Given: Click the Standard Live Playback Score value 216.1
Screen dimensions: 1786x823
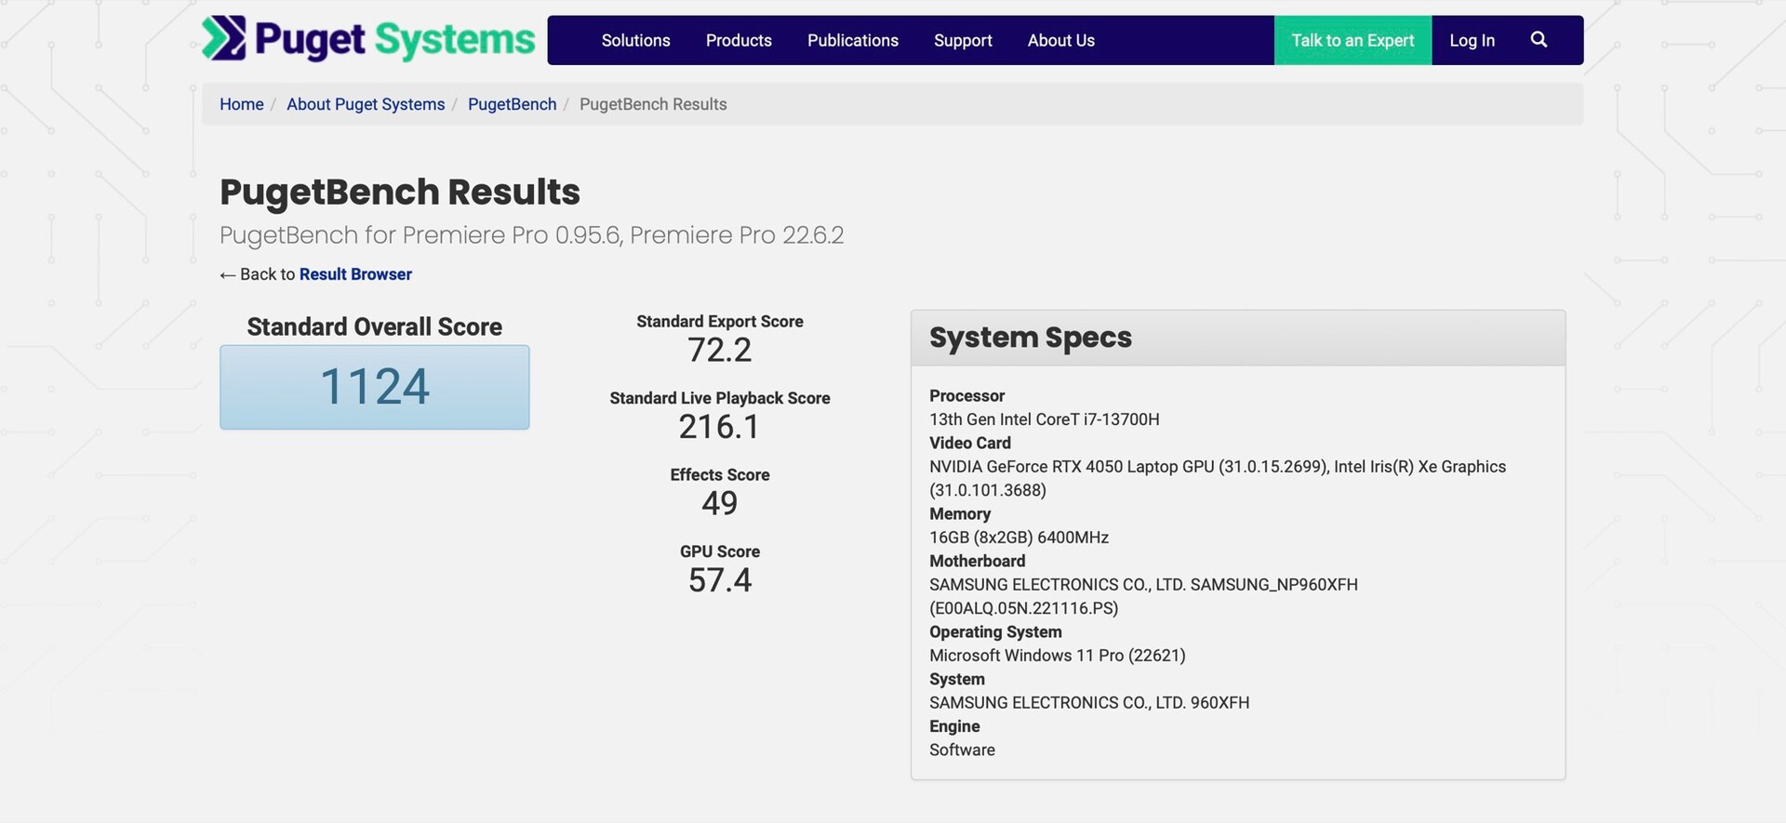Looking at the screenshot, I should point(720,427).
